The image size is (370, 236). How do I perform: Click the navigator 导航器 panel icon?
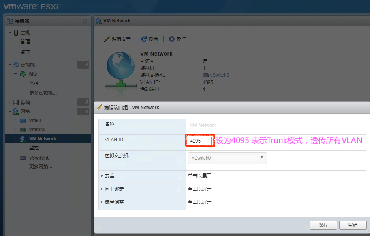10,21
